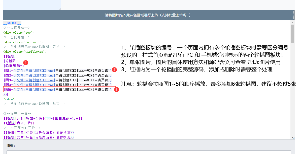The width and height of the screenshot is (300, 154).
Task: Click the 板块 link in 内容开始 line
Action: 11,123
